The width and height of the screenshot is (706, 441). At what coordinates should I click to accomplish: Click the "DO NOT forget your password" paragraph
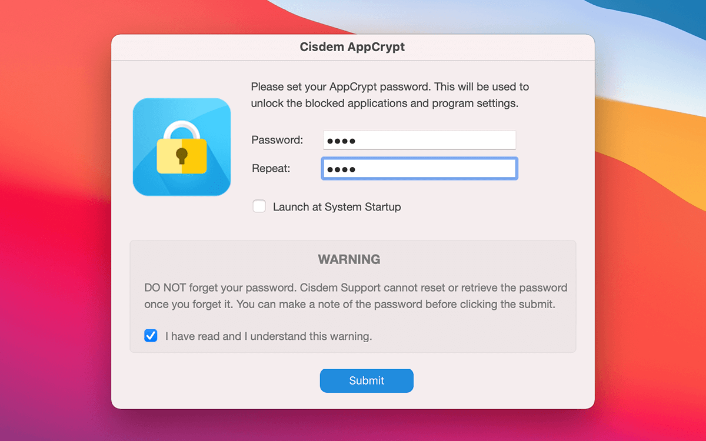pyautogui.click(x=356, y=296)
